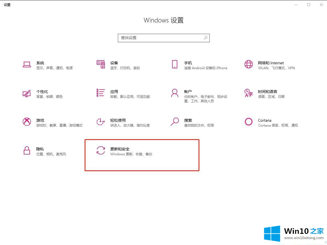This screenshot has height=245, width=327.
Task: Minimize the 设置 window
Action: [296, 5]
